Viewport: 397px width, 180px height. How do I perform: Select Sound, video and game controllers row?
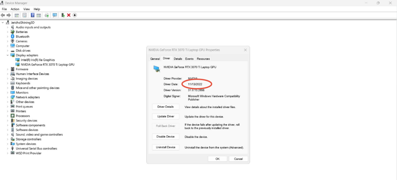click(x=39, y=135)
